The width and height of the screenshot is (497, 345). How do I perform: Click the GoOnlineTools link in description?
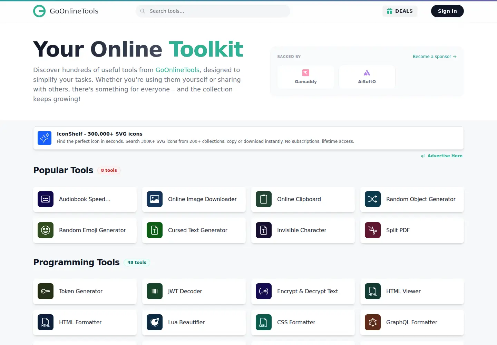click(177, 70)
